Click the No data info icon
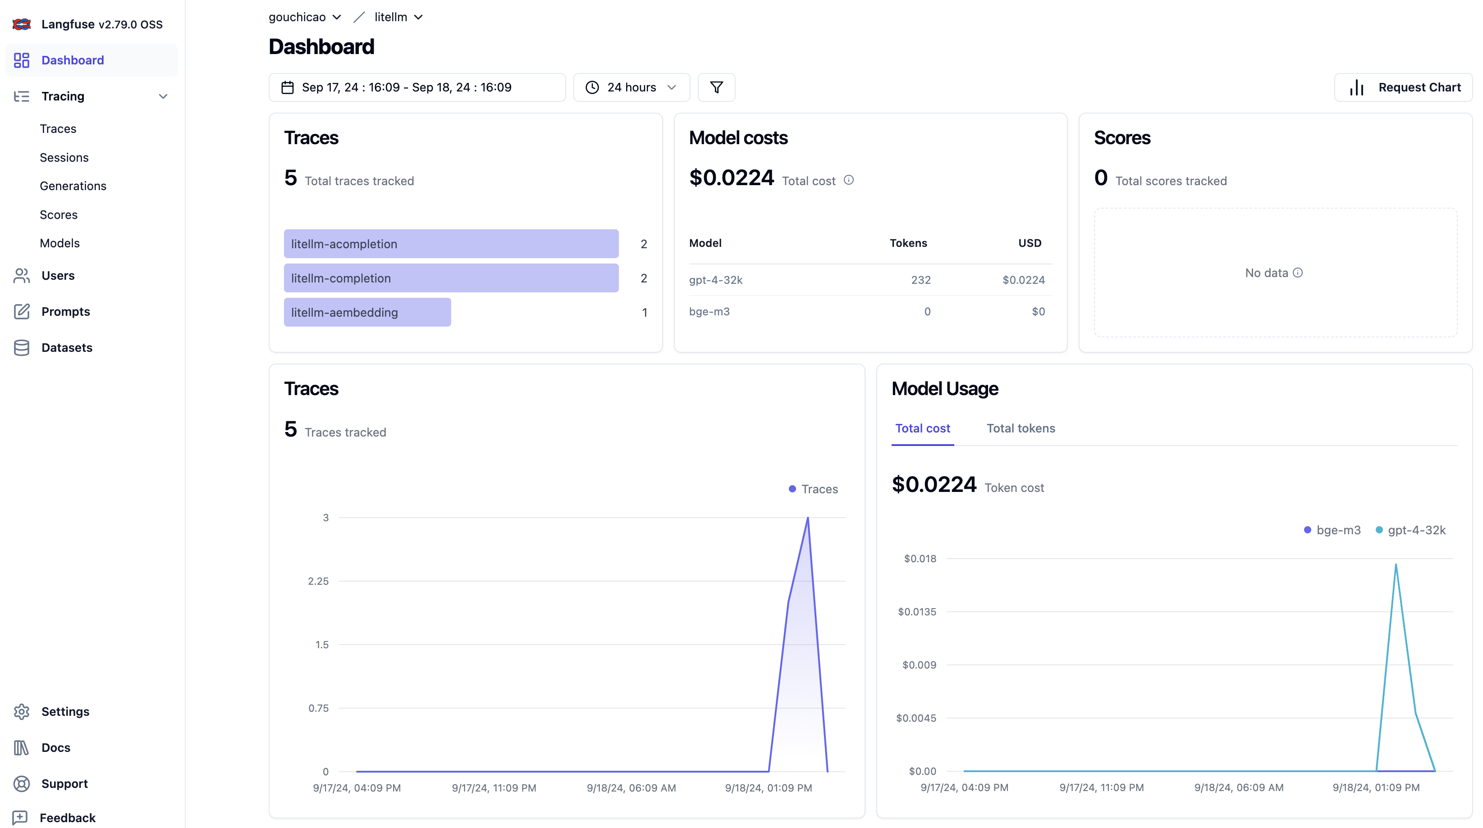Image resolution: width=1483 pixels, height=828 pixels. coord(1298,273)
